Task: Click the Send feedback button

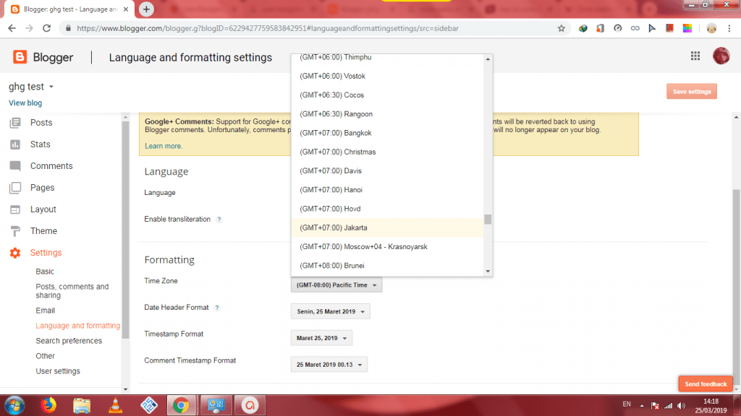Action: tap(706, 384)
